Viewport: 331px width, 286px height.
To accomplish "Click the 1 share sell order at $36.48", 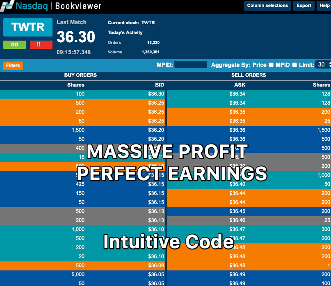I will (x=329, y=265).
